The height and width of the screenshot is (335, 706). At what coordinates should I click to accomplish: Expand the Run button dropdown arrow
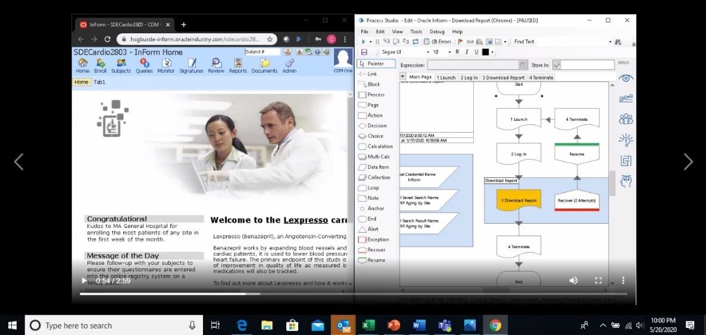(370, 42)
